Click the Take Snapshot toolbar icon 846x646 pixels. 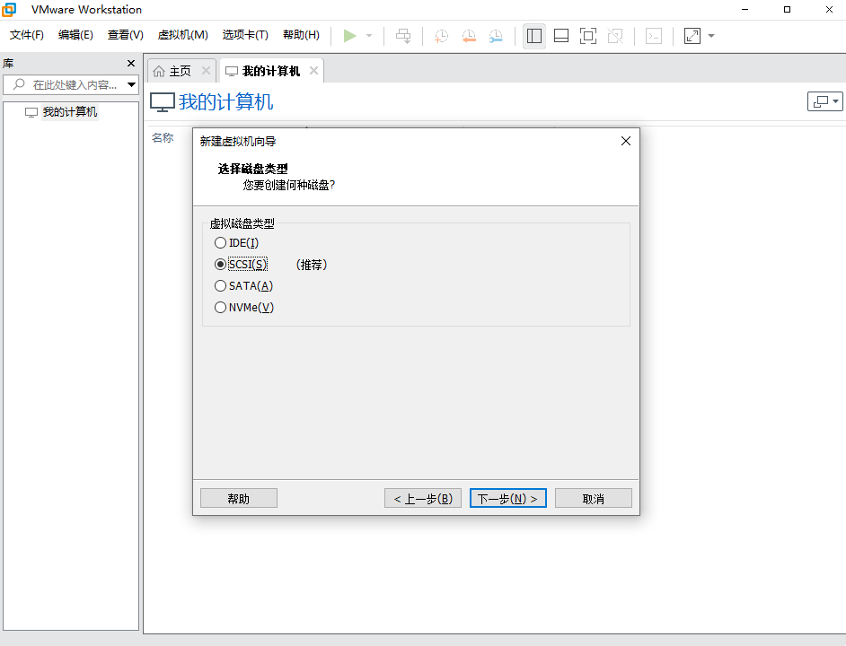click(441, 36)
